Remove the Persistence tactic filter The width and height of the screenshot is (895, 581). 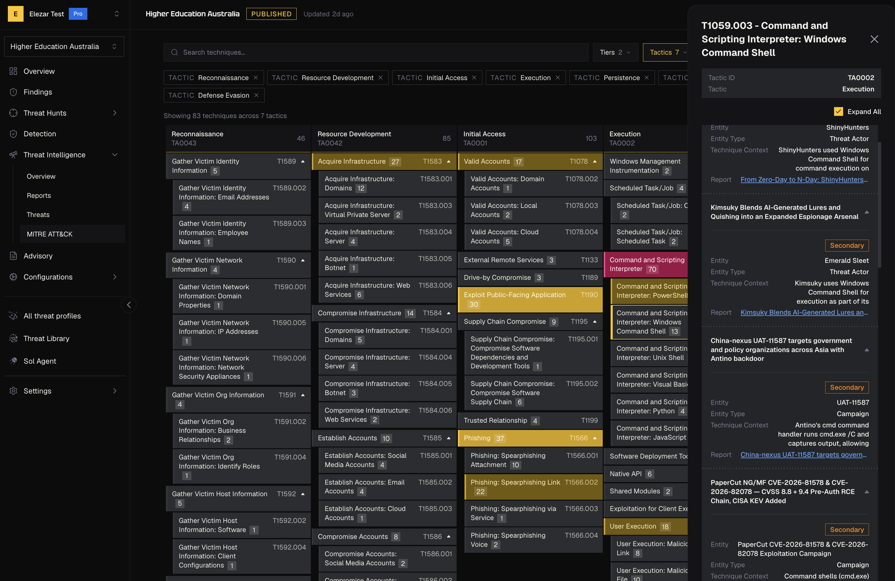[x=647, y=78]
